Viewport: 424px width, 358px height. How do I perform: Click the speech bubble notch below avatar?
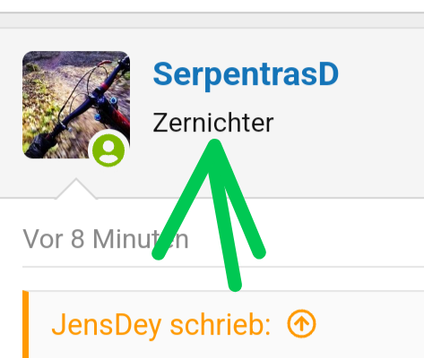point(76,189)
